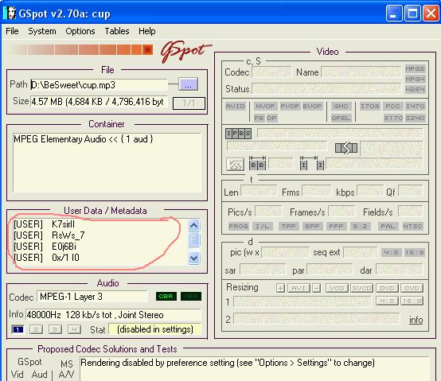The width and height of the screenshot is (441, 381).
Task: Click the Resizing minus button
Action: tap(316, 288)
